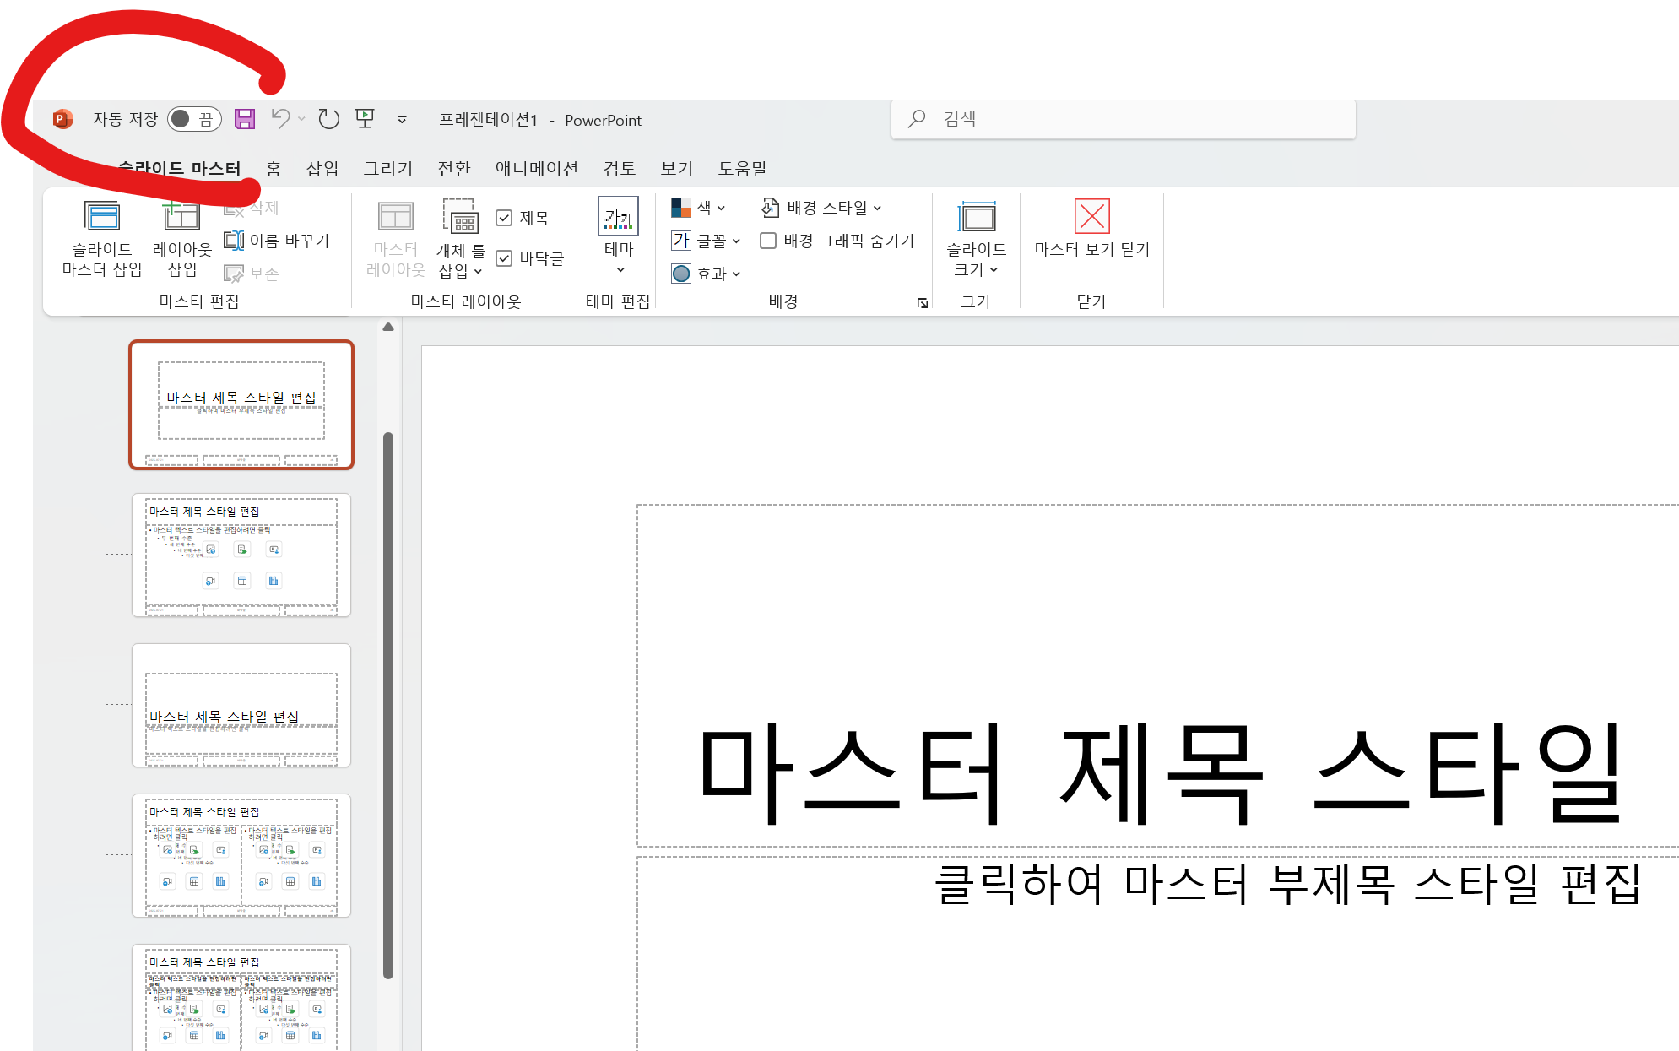Screen dimensions: 1679x1051
Task: Uncheck the 제목 checkbox
Action: [504, 218]
